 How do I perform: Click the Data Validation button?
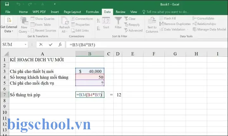pos(173,29)
